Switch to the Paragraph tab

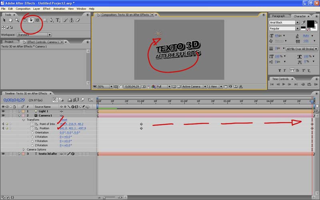click(278, 16)
